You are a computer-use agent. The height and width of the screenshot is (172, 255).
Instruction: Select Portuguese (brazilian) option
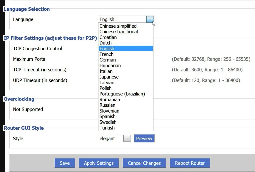click(x=126, y=94)
